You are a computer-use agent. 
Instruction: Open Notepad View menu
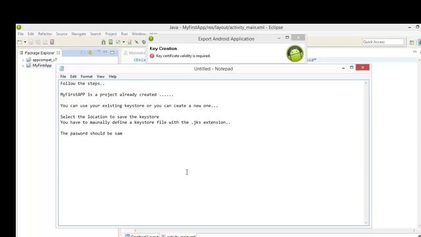101,76
